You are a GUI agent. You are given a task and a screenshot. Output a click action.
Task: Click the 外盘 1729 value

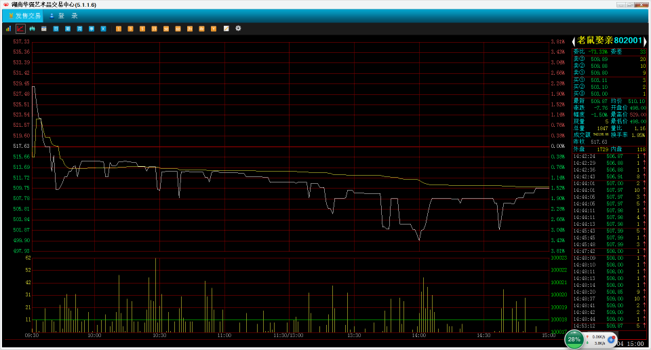[602, 149]
